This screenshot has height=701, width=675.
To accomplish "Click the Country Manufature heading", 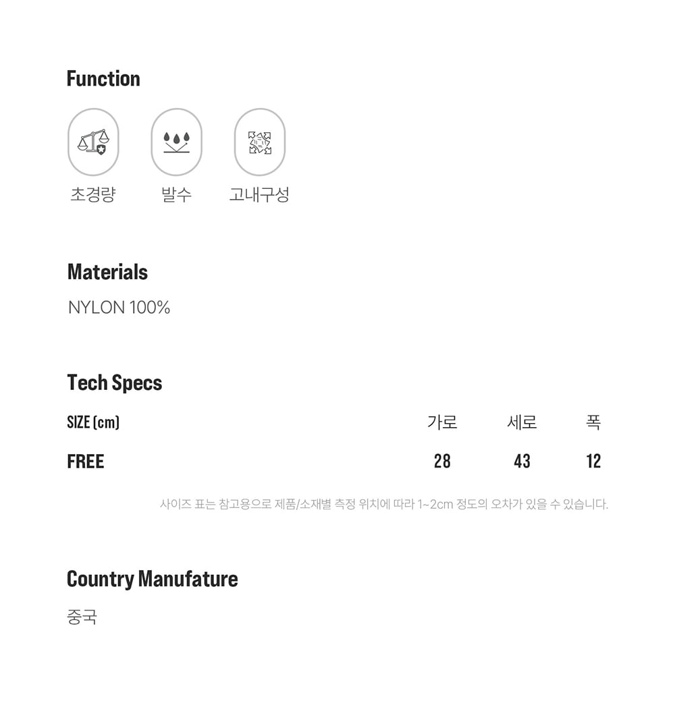I will [x=153, y=579].
